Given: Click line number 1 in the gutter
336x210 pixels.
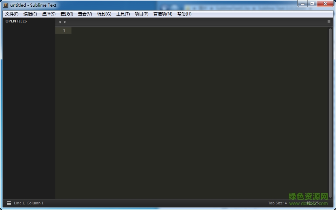Looking at the screenshot, I should tap(64, 31).
